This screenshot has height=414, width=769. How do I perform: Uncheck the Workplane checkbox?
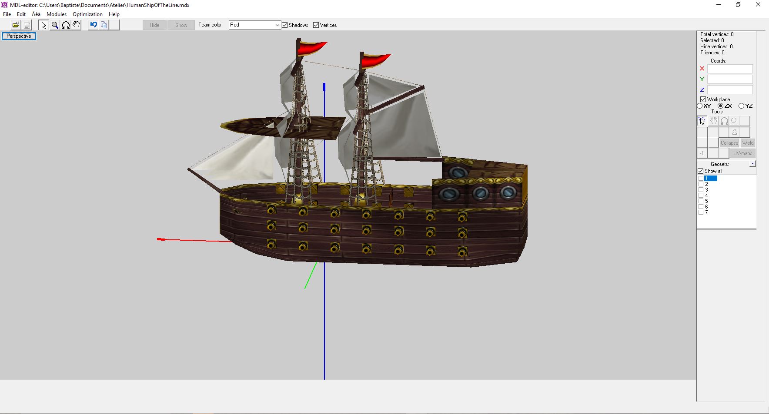coord(703,99)
